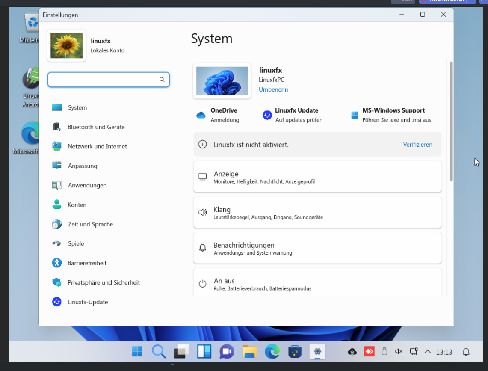Click the OneDrive cloud icon

201,115
